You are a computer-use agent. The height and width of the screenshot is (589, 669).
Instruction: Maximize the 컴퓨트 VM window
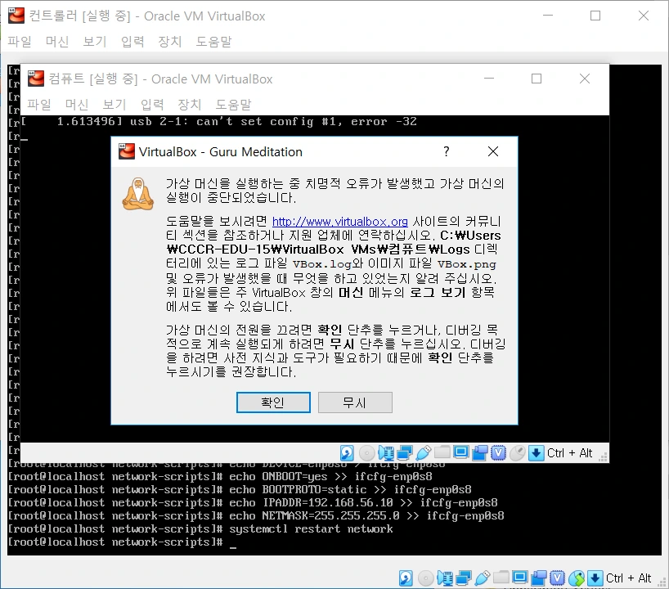pyautogui.click(x=537, y=79)
